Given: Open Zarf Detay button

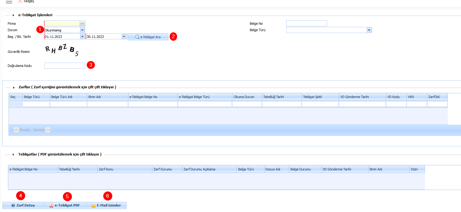Looking at the screenshot, I should [23, 205].
